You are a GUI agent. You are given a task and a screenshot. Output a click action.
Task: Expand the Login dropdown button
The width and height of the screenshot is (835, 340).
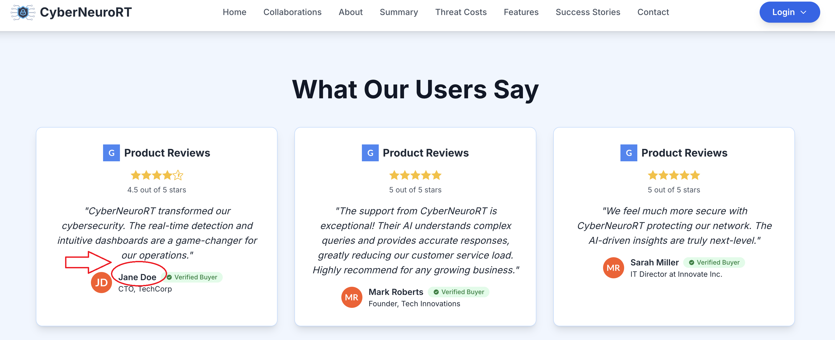[789, 12]
